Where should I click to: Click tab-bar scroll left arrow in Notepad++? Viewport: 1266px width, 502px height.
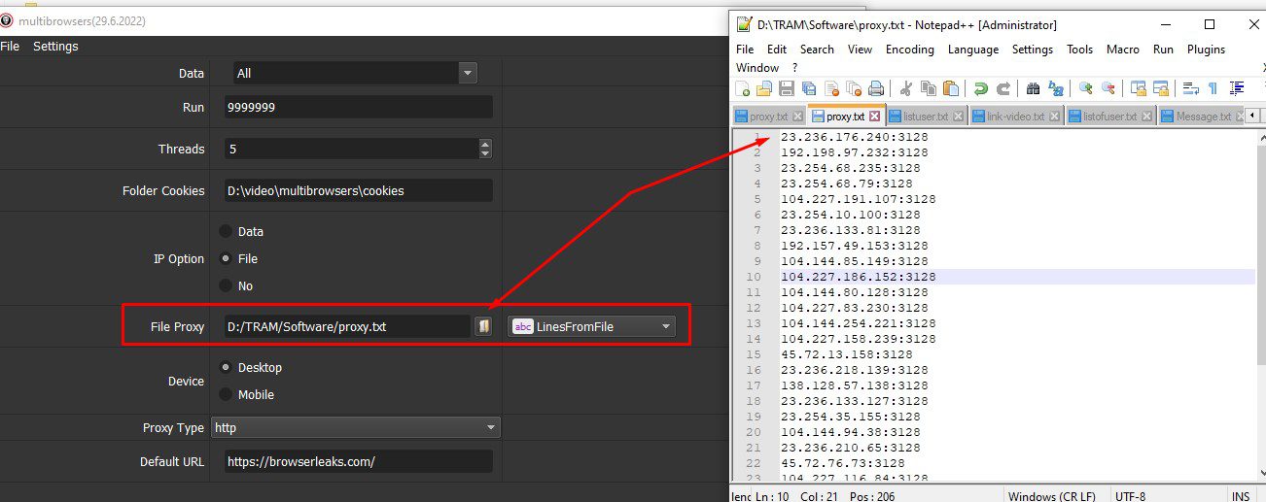pos(1251,116)
